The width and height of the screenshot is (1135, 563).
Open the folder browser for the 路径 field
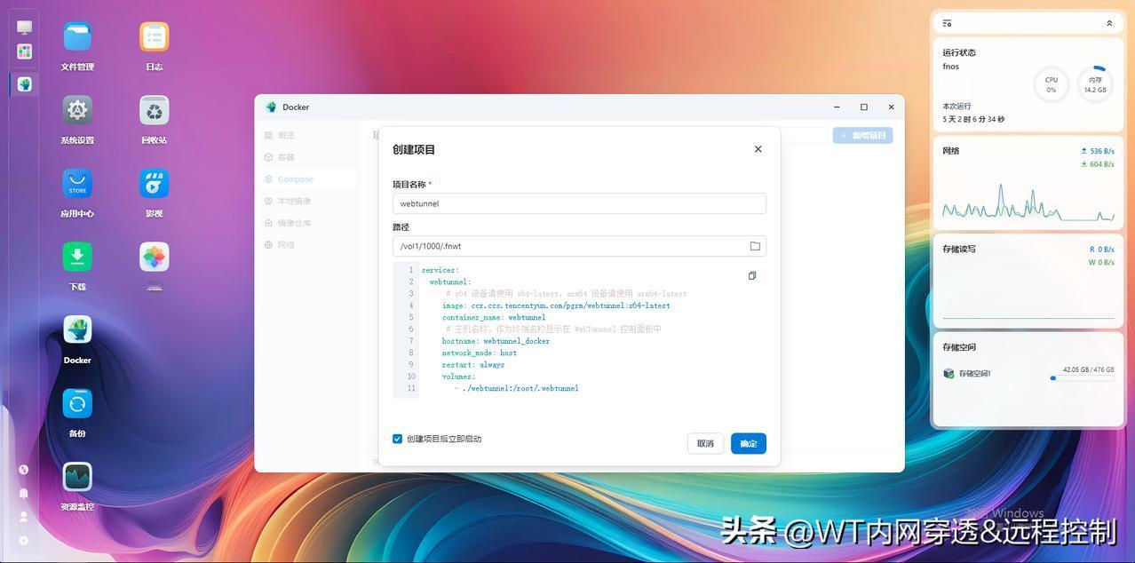[754, 246]
